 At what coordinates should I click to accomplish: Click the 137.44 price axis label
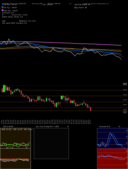pyautogui.click(x=125, y=95)
